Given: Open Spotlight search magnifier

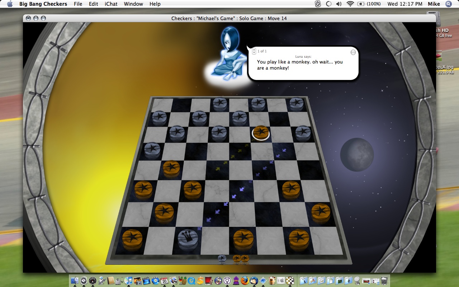Looking at the screenshot, I should click(448, 4).
